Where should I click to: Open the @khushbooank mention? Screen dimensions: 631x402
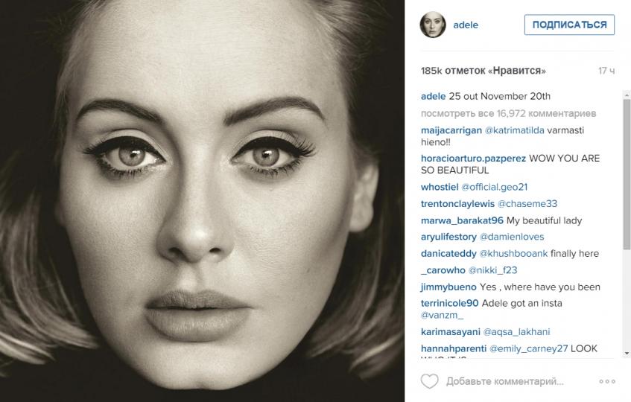click(513, 254)
